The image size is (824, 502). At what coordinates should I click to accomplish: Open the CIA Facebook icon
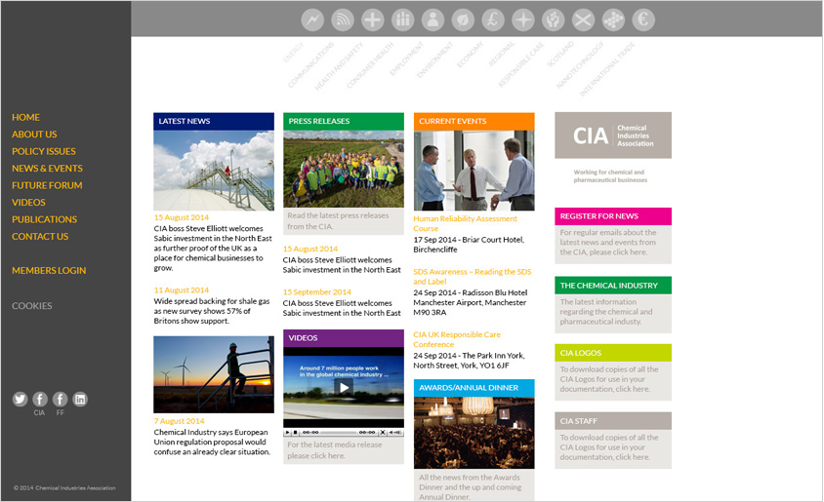tap(40, 400)
